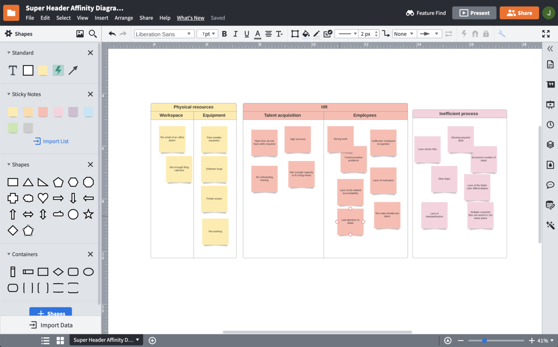Toggle underline text formatting

[246, 33]
